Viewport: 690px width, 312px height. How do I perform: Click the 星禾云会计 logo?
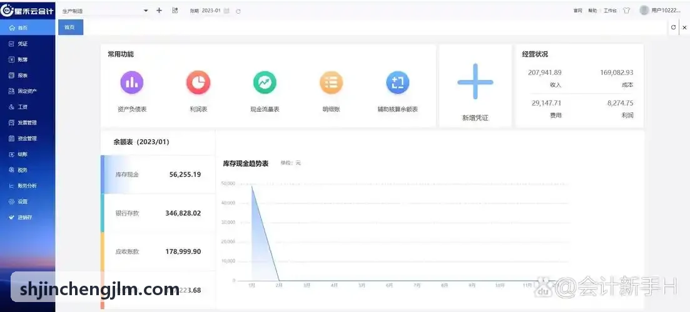pyautogui.click(x=28, y=11)
